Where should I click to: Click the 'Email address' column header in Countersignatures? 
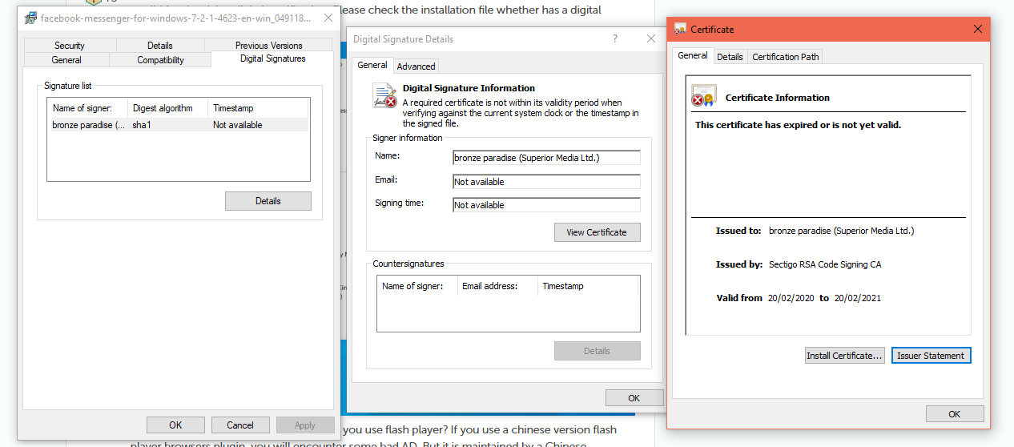497,286
